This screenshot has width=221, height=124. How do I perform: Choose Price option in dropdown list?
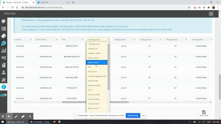tap(97, 90)
